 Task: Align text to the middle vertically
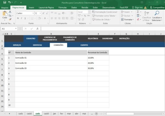click(56, 13)
